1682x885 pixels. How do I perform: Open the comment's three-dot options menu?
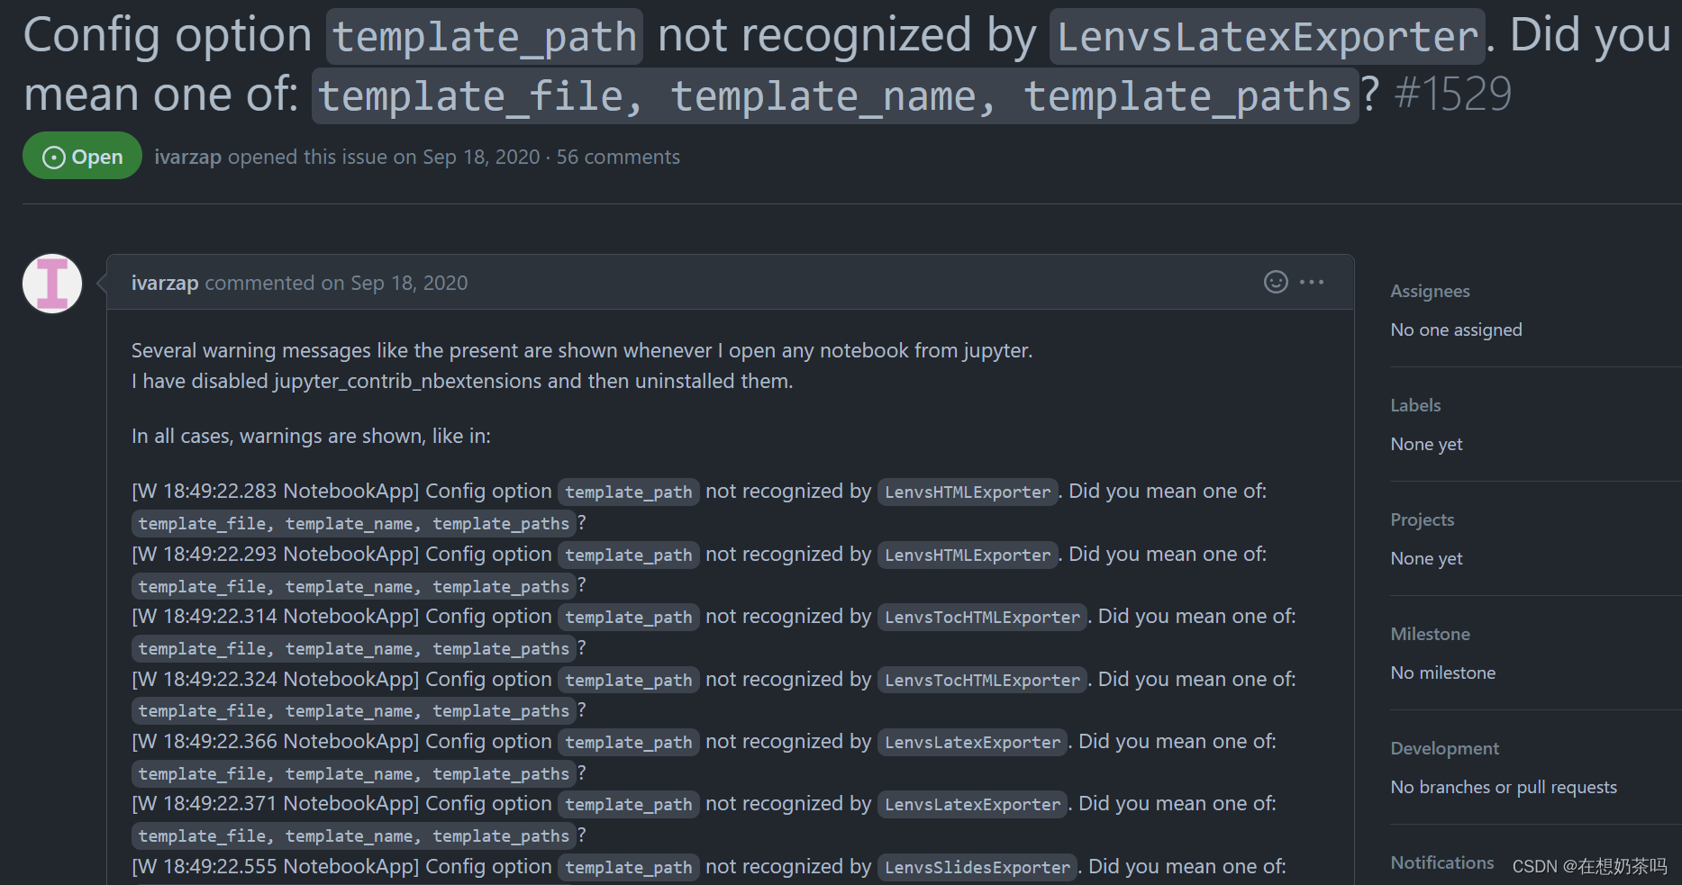pos(1312,282)
